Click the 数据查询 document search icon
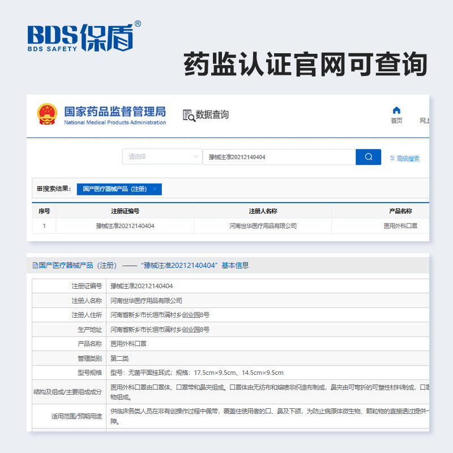453x453 pixels. (189, 115)
